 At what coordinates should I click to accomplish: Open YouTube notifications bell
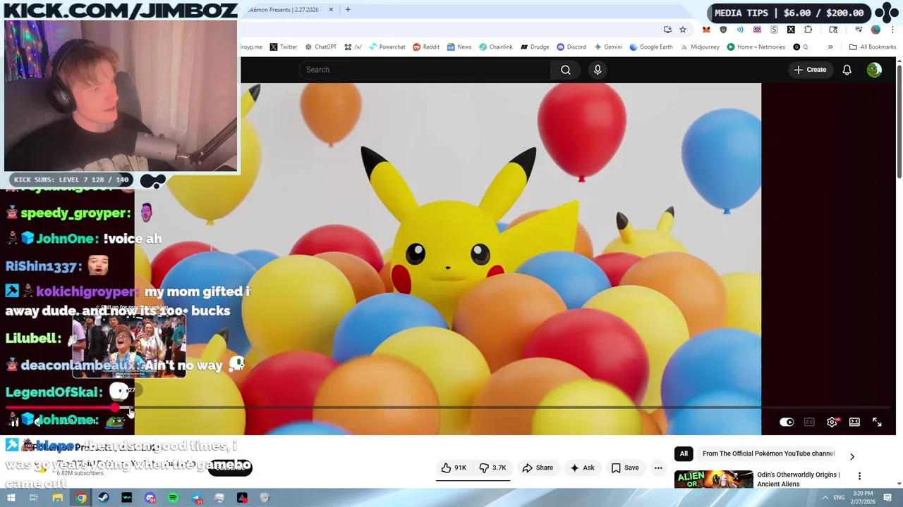[x=847, y=70]
